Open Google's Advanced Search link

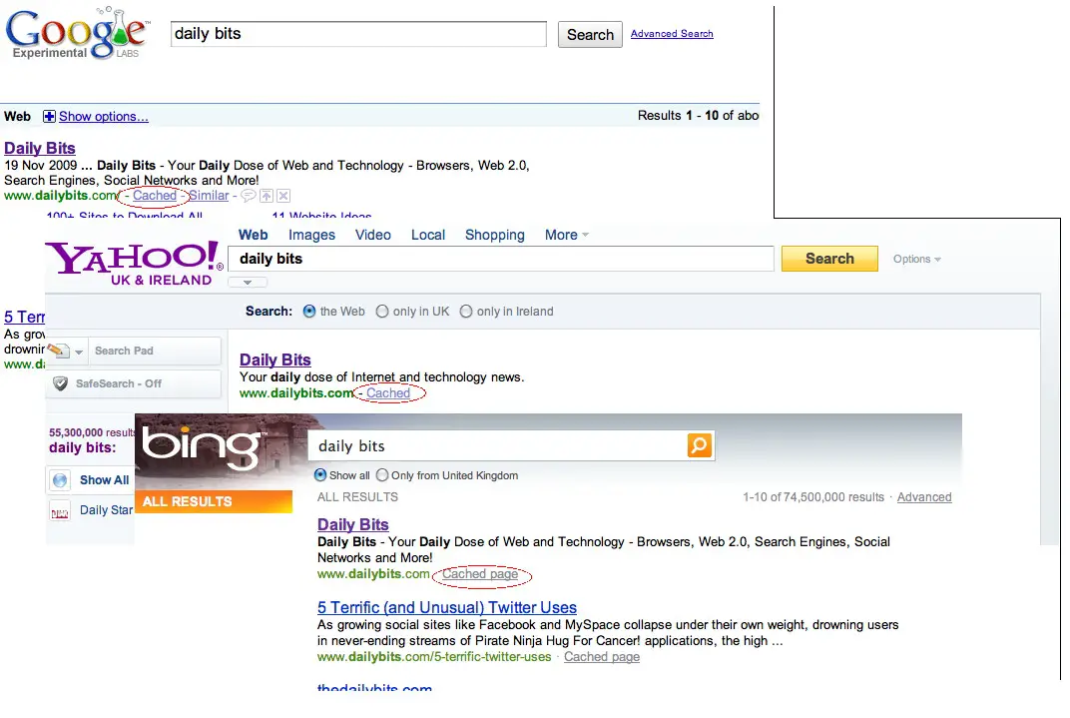[x=672, y=33]
